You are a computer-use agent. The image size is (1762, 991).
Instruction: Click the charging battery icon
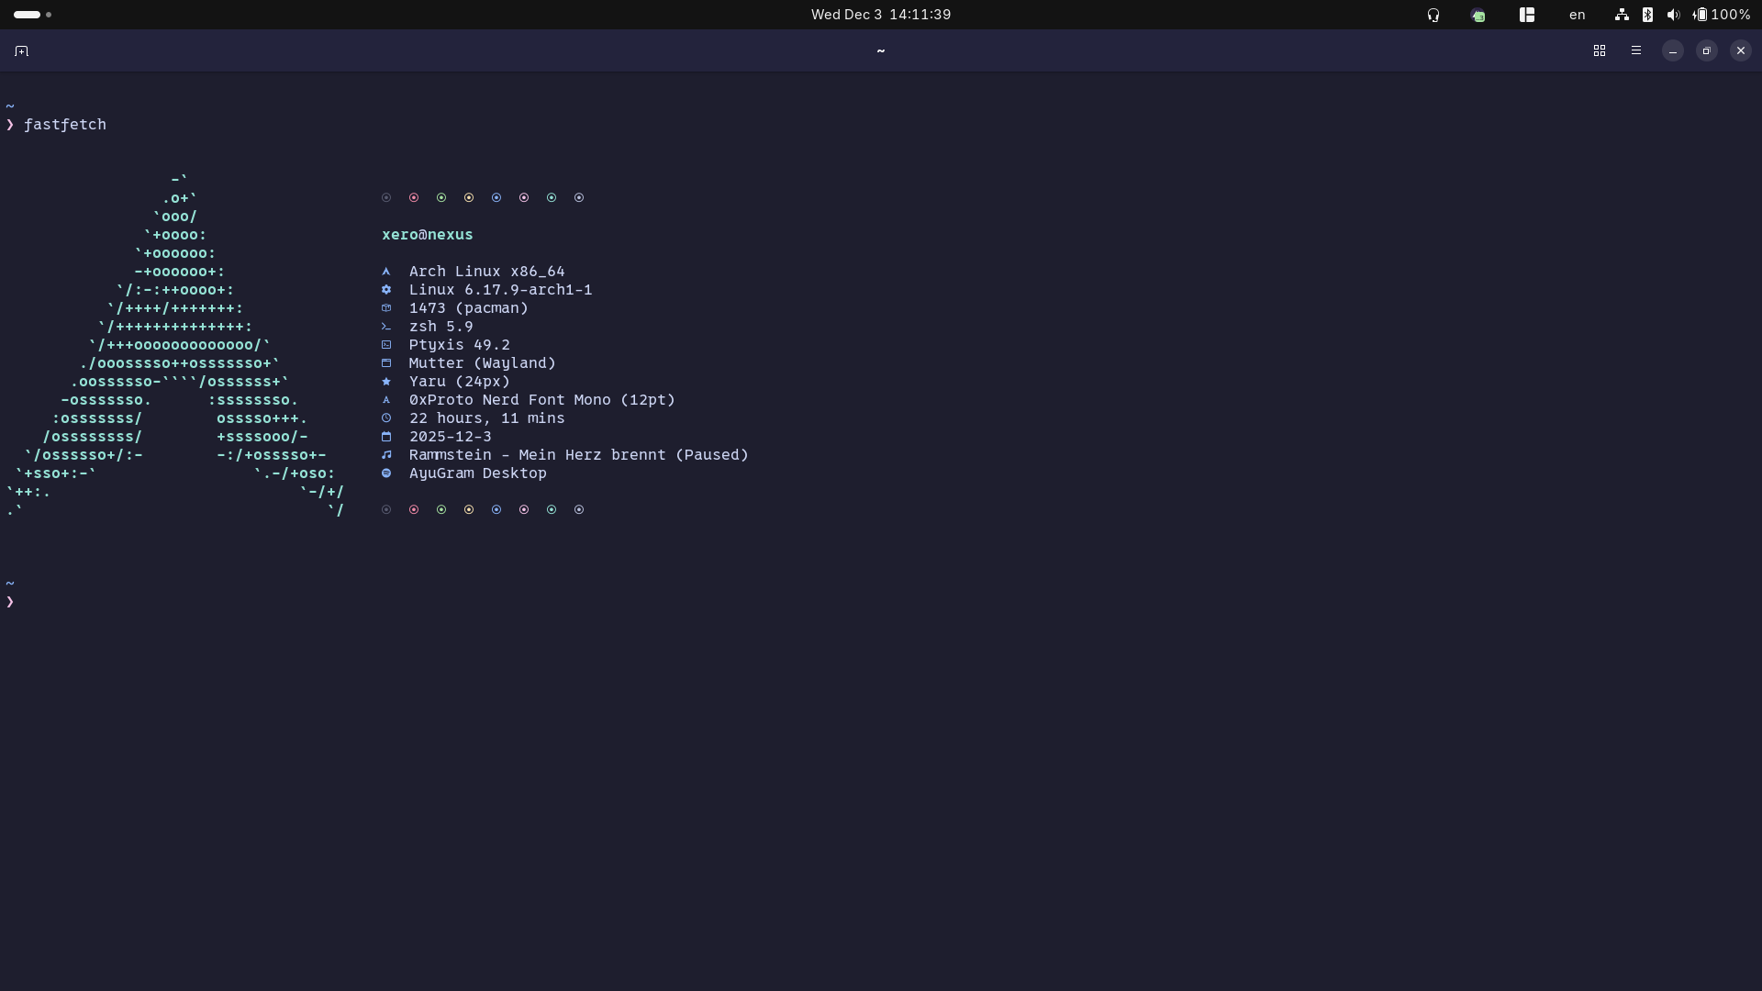click(1701, 15)
